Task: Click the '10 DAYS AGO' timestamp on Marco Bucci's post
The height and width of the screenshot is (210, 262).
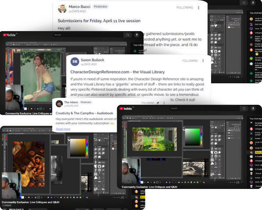Action: point(77,11)
